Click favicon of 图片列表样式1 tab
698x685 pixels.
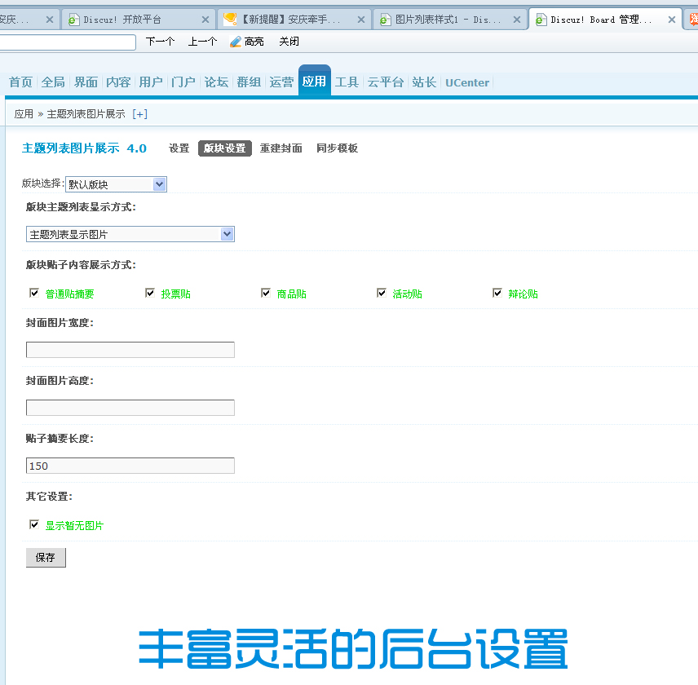(386, 20)
